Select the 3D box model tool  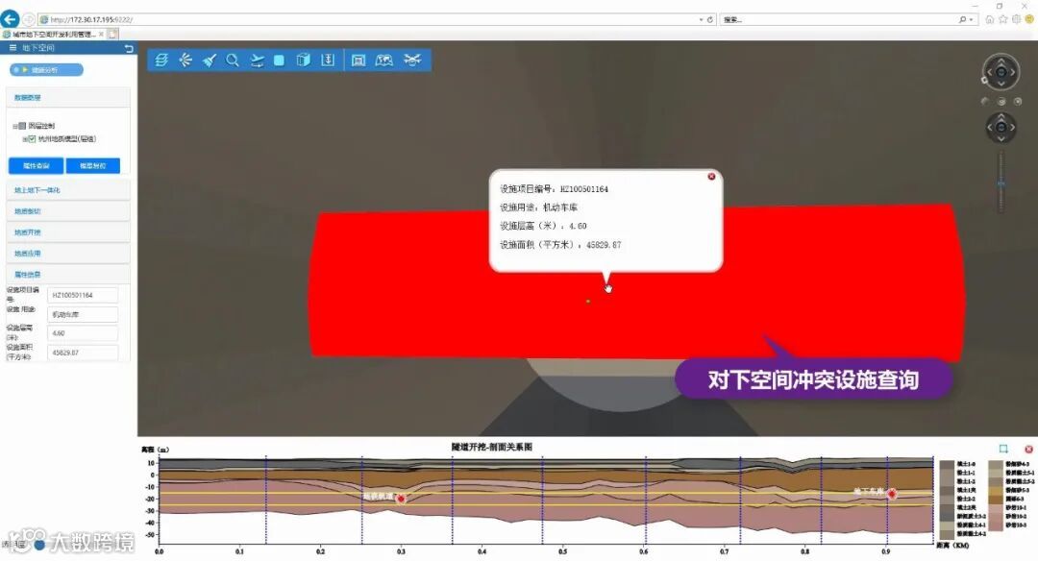[x=303, y=61]
